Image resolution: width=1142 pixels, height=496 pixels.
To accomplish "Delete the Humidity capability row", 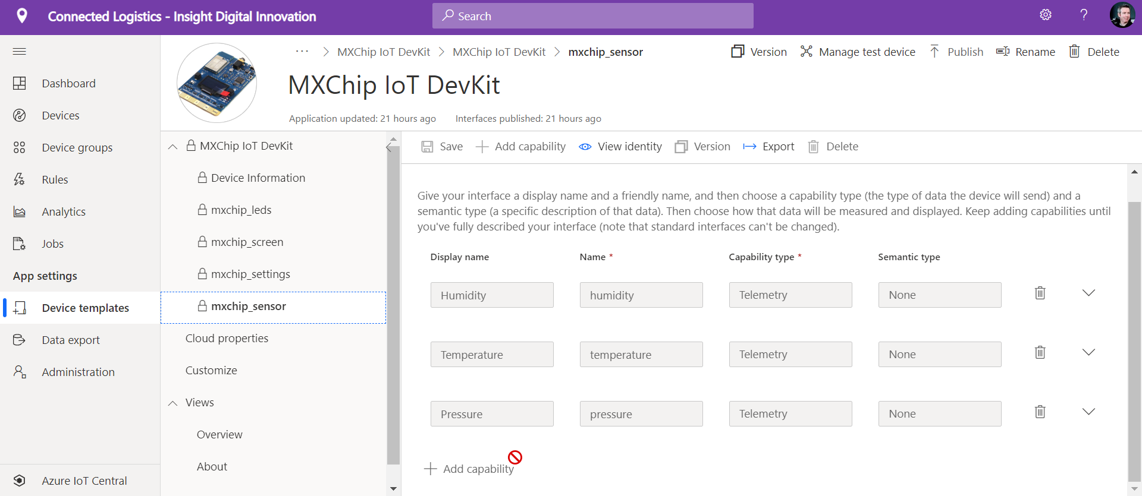I will [1040, 293].
